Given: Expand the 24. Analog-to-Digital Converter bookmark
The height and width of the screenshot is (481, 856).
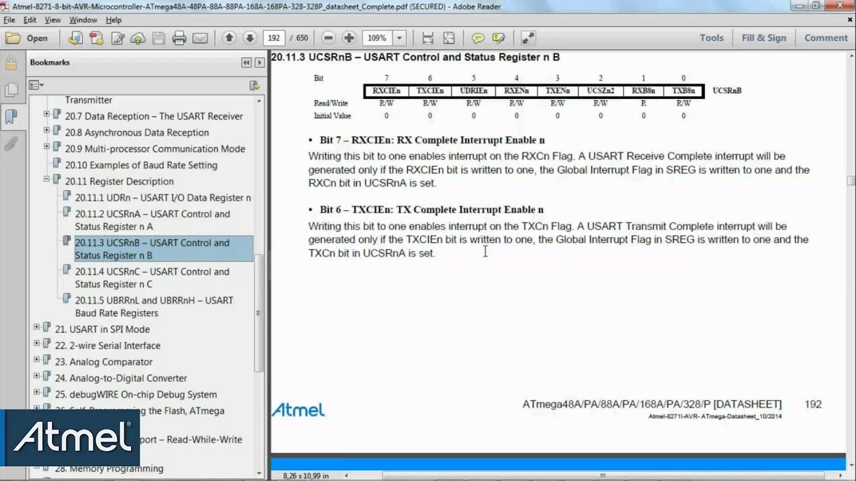Looking at the screenshot, I should click(x=37, y=375).
